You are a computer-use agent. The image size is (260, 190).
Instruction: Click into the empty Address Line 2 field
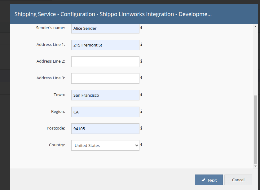pos(105,62)
